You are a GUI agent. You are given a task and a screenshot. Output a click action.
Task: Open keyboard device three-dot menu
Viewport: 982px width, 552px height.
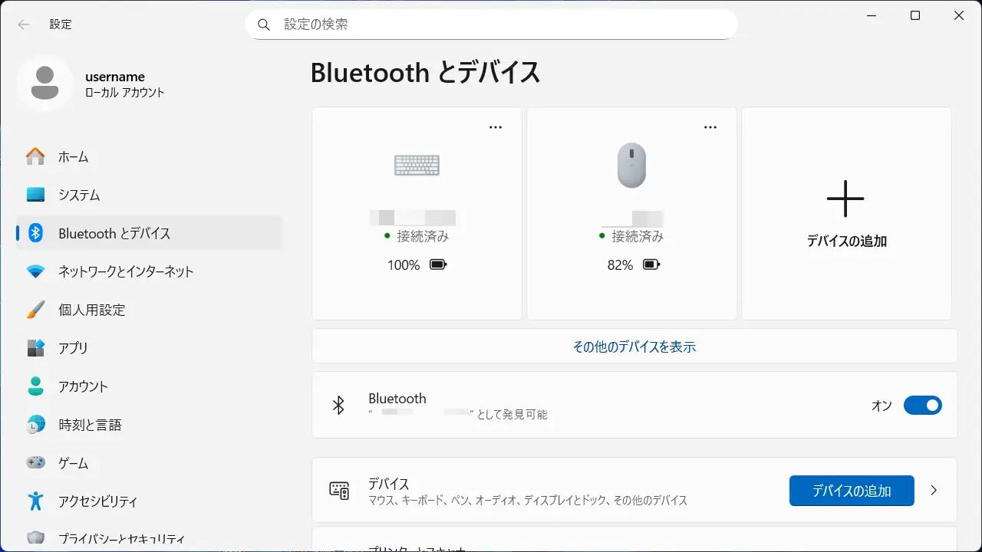pyautogui.click(x=496, y=127)
